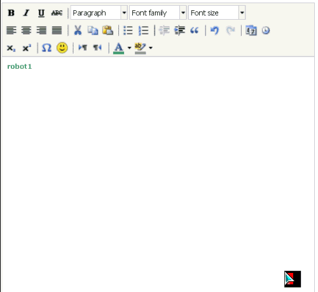The height and width of the screenshot is (292, 318).
Task: Cut selection with scissors icon
Action: 78,31
